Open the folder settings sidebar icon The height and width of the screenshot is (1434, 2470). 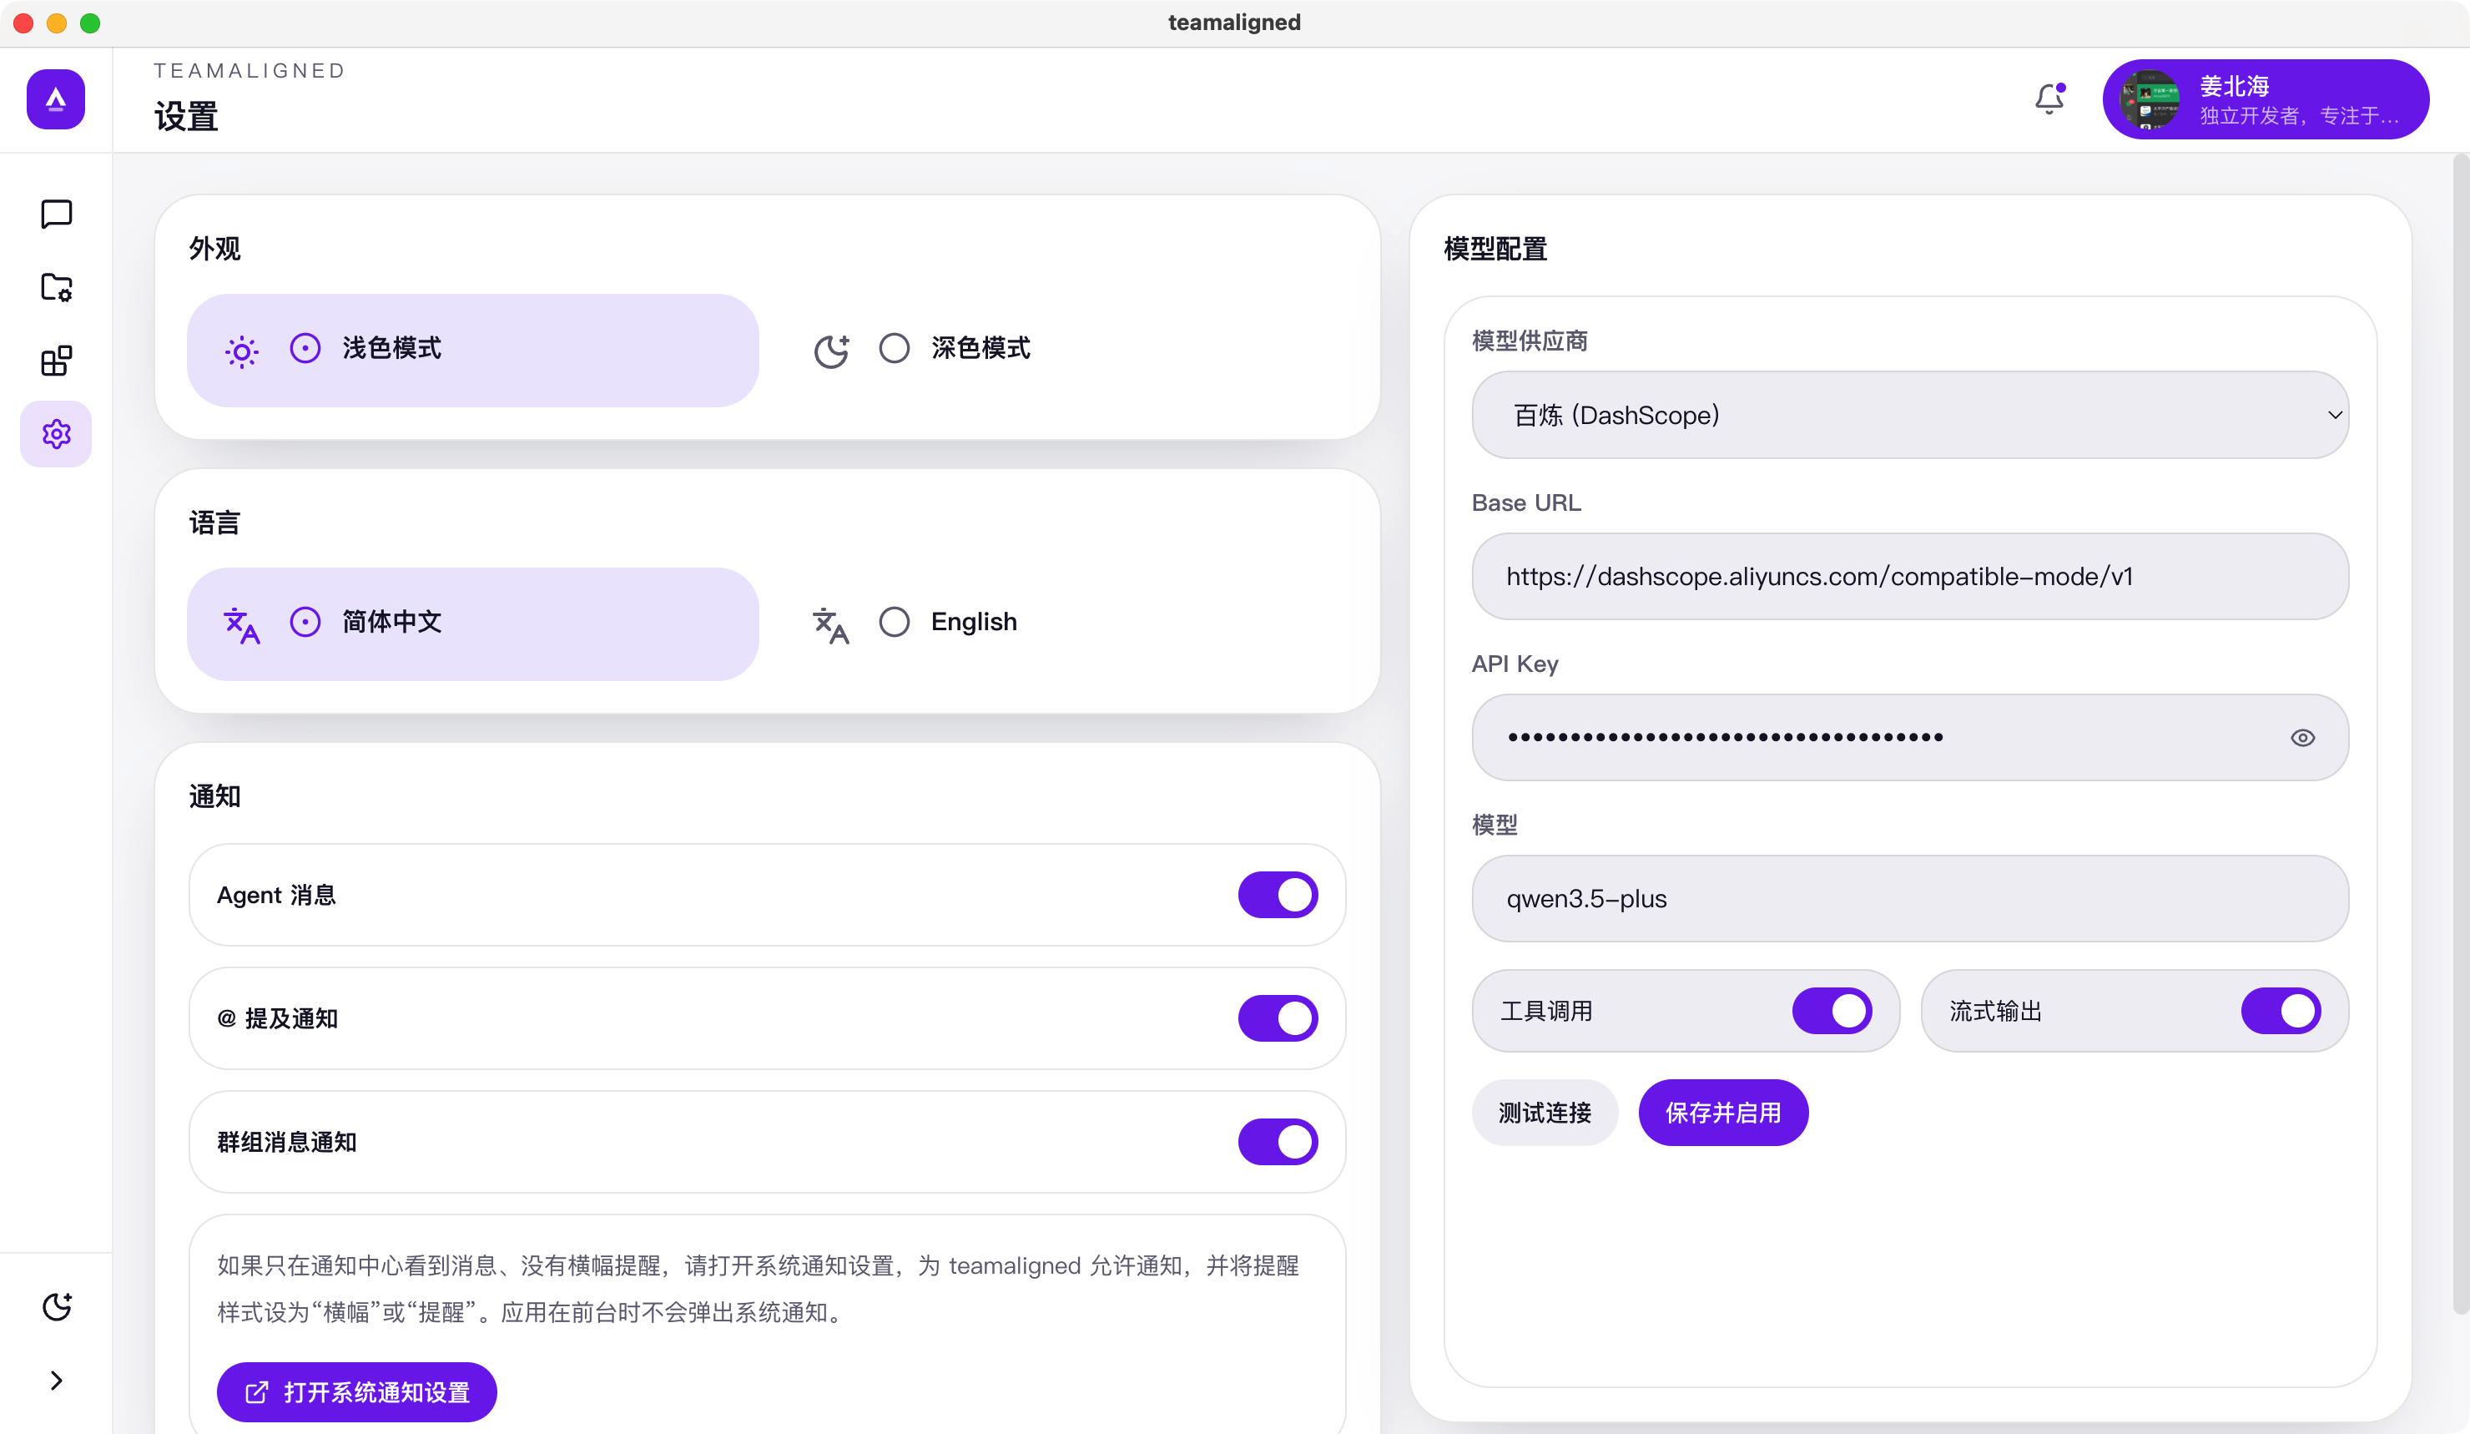pyautogui.click(x=56, y=287)
